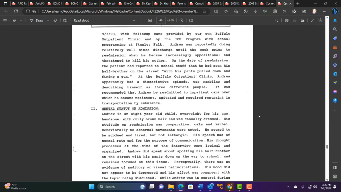Click the Save icon in PDF toolbar
The image size is (341, 192).
(294, 20)
